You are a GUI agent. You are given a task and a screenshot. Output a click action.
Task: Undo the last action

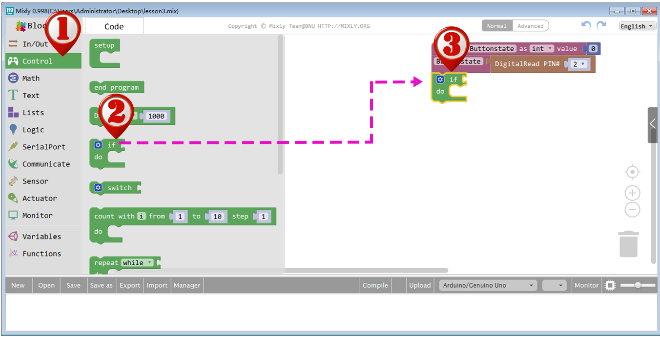click(586, 25)
